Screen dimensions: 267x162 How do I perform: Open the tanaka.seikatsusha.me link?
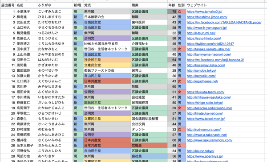209,49
